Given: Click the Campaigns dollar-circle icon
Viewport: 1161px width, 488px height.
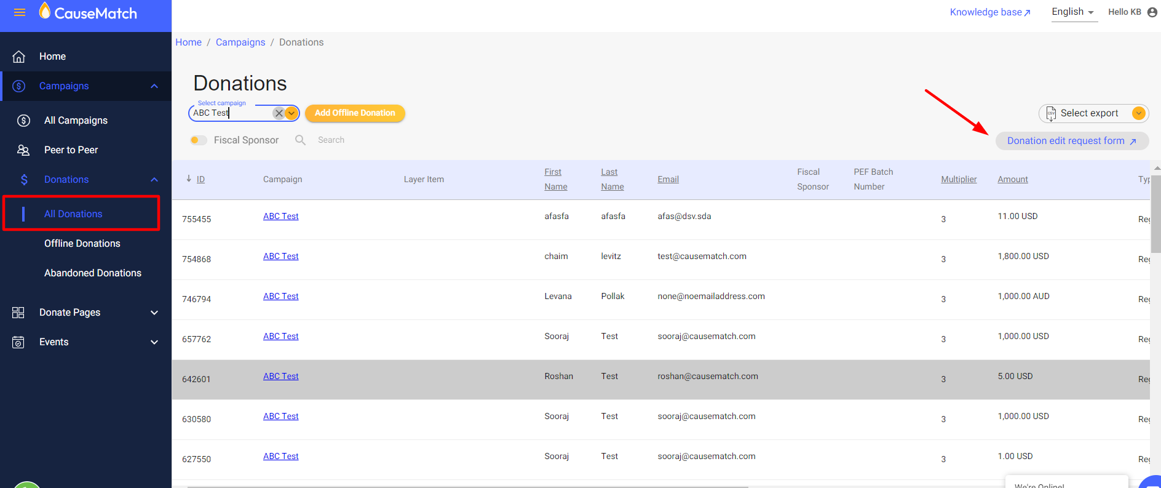Looking at the screenshot, I should click(x=19, y=86).
